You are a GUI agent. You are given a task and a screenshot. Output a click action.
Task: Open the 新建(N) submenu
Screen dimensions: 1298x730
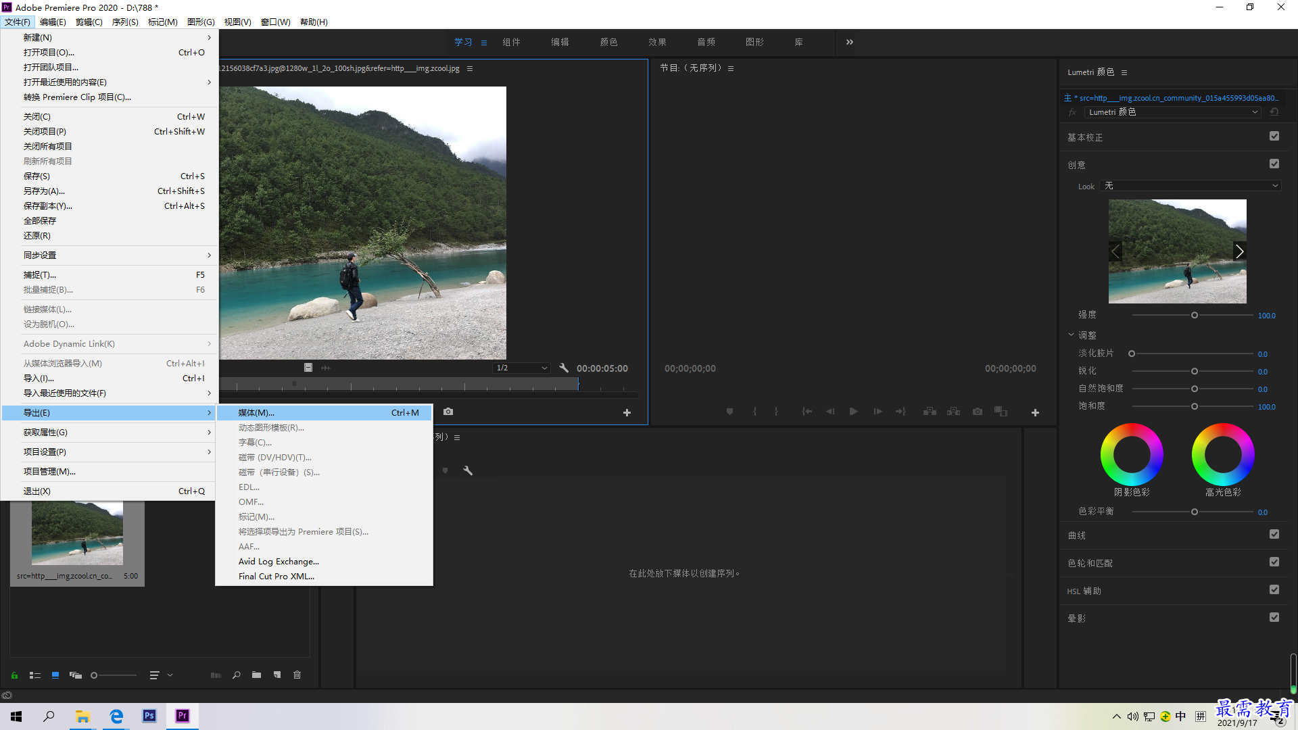[109, 38]
